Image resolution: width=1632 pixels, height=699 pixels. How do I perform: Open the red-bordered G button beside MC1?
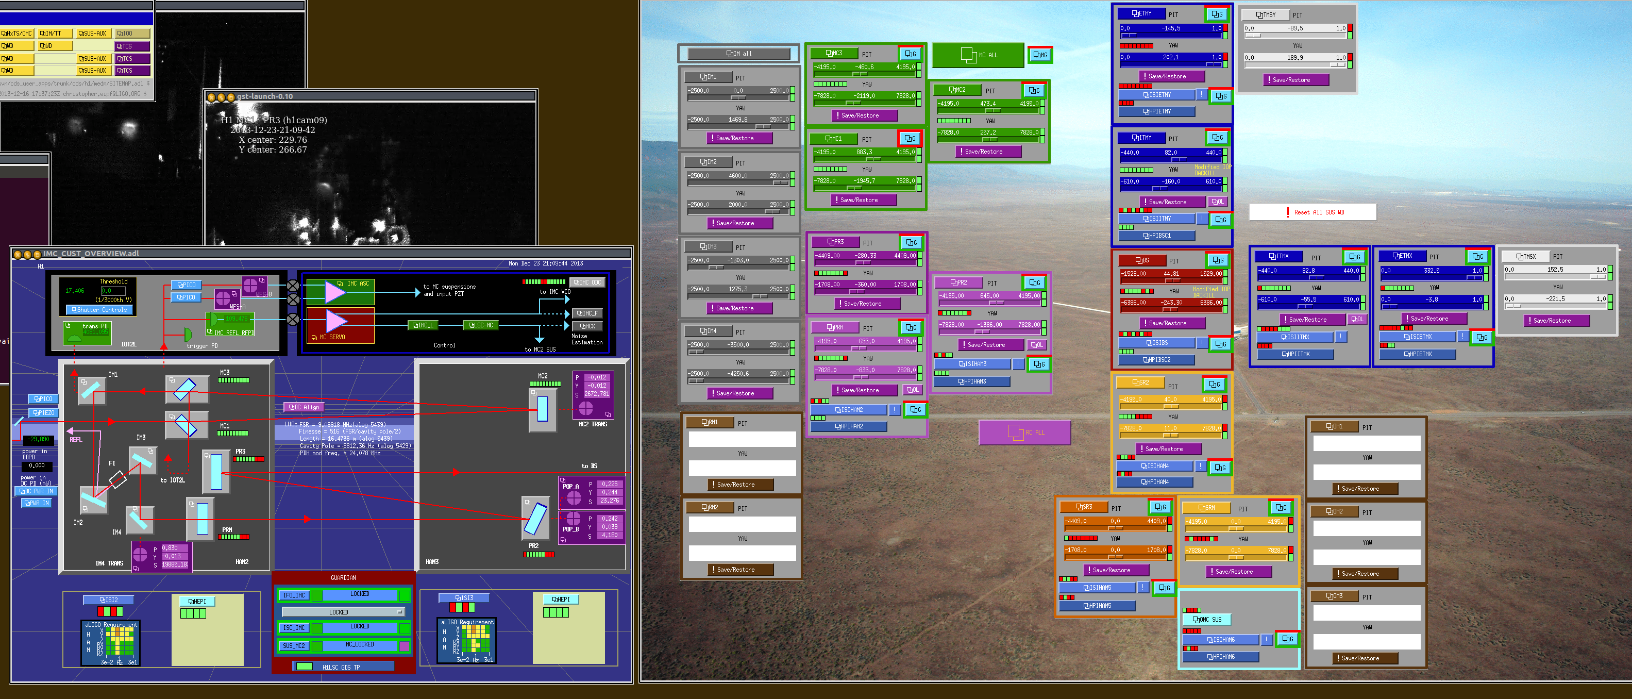click(910, 138)
